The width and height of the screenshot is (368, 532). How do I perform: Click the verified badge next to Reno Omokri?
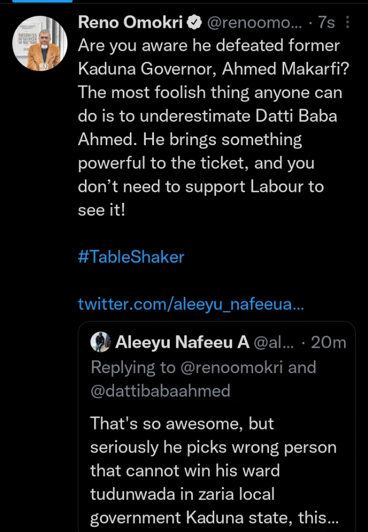tap(195, 22)
